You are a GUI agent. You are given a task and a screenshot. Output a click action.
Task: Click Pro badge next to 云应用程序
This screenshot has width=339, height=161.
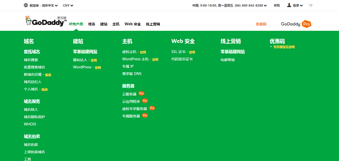click(x=145, y=101)
